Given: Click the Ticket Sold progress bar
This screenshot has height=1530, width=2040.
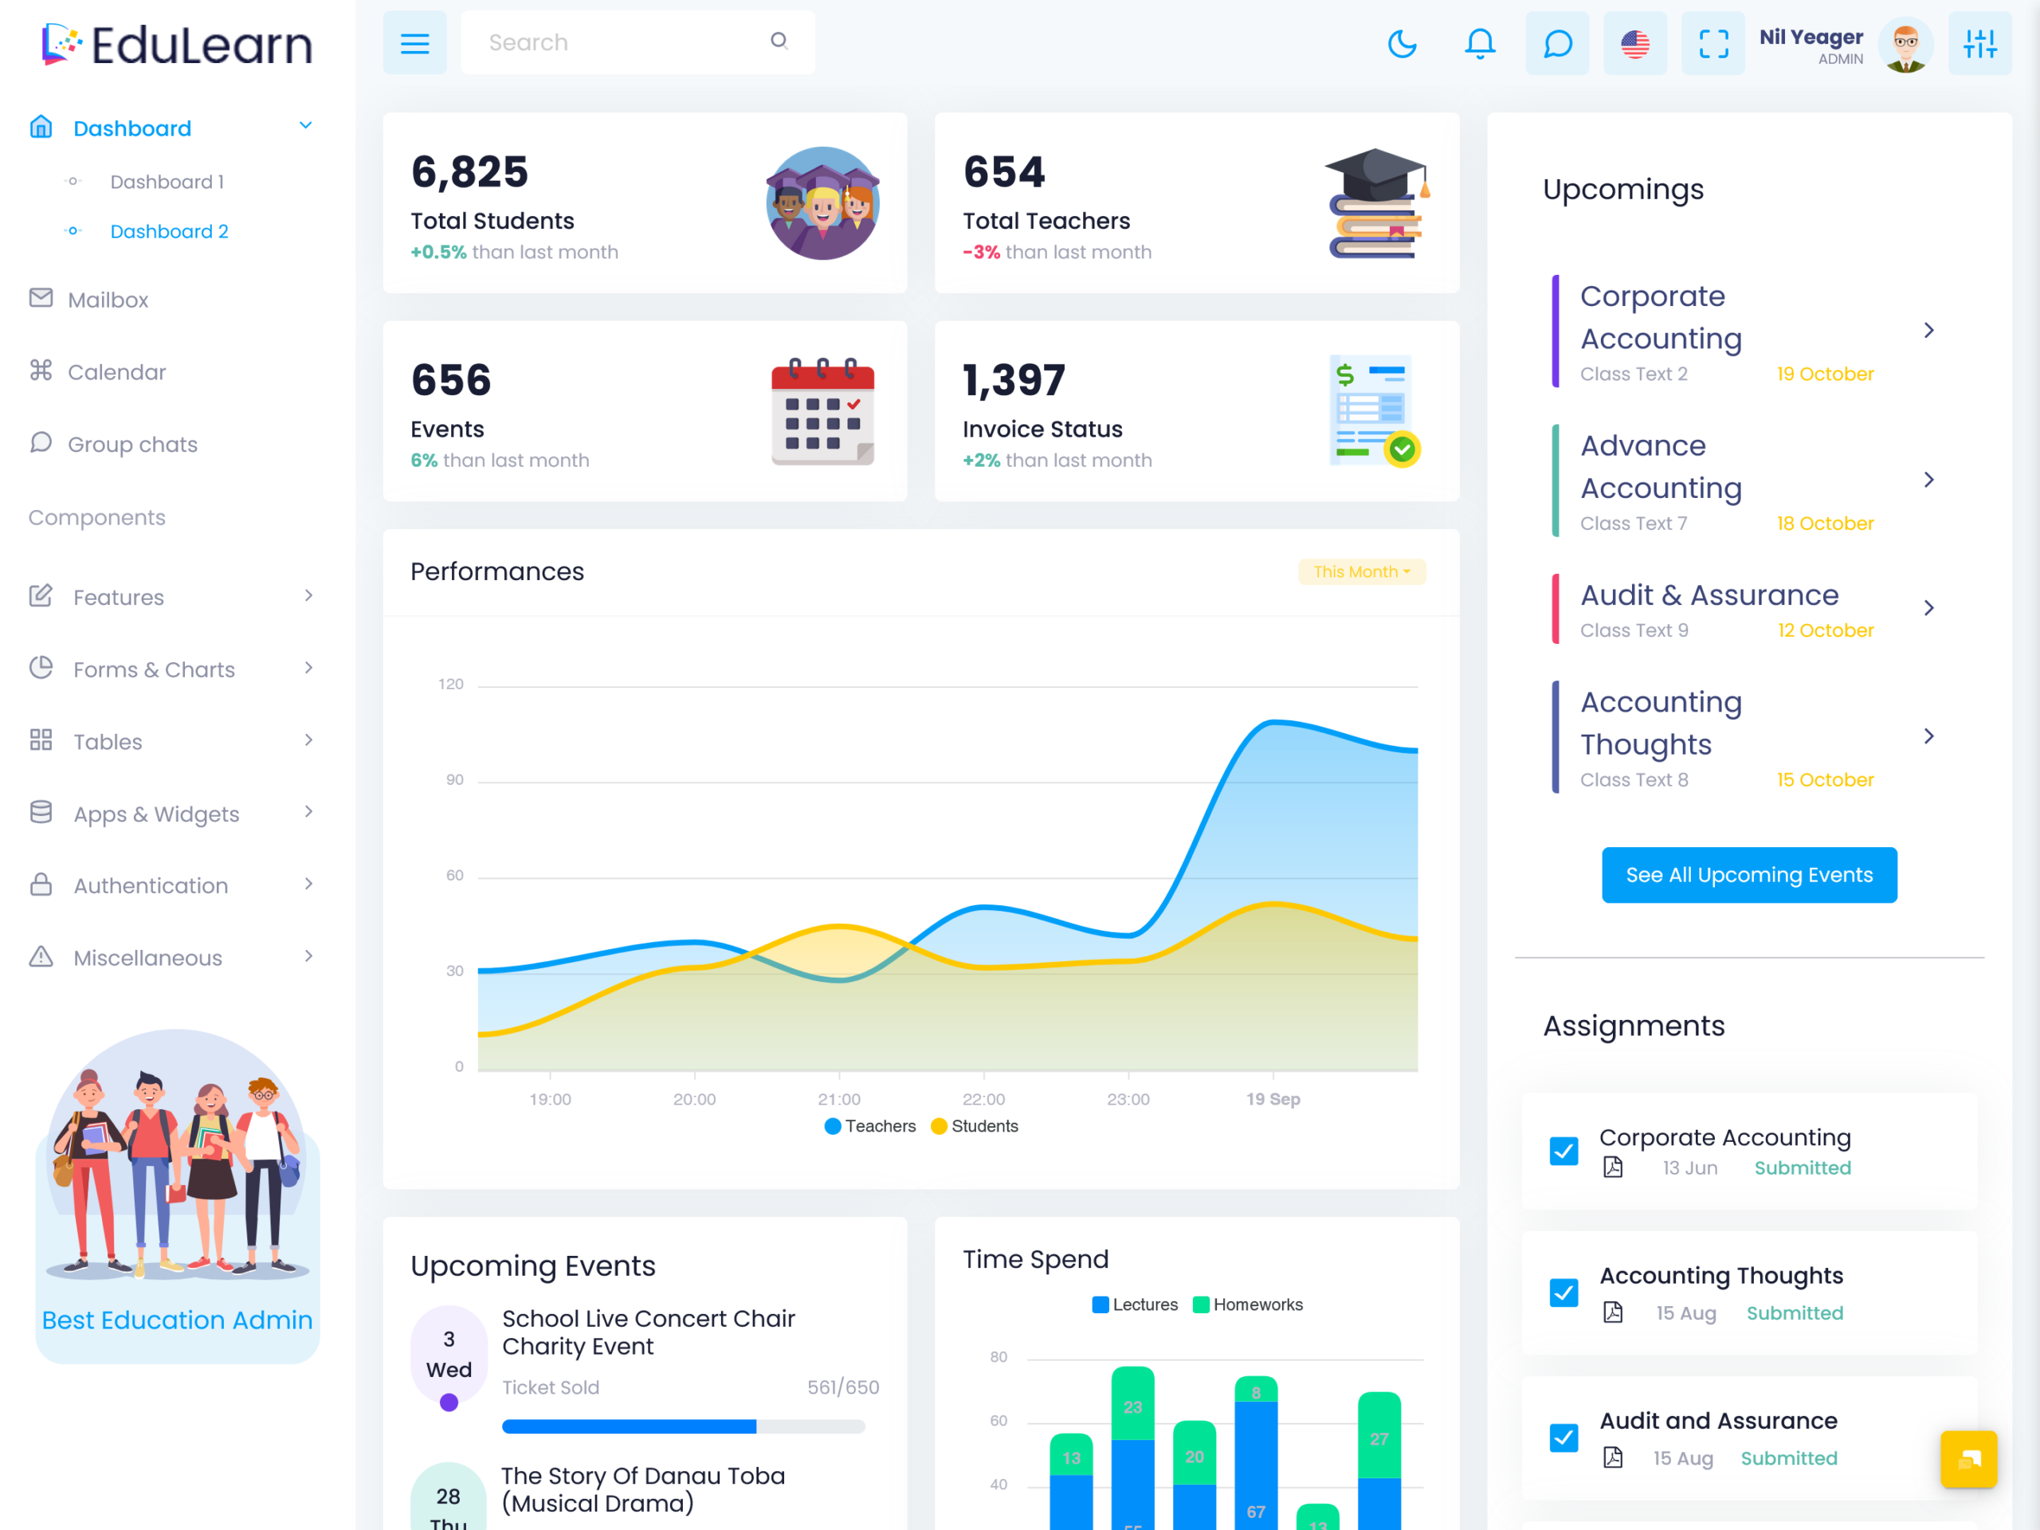Looking at the screenshot, I should pos(684,1426).
